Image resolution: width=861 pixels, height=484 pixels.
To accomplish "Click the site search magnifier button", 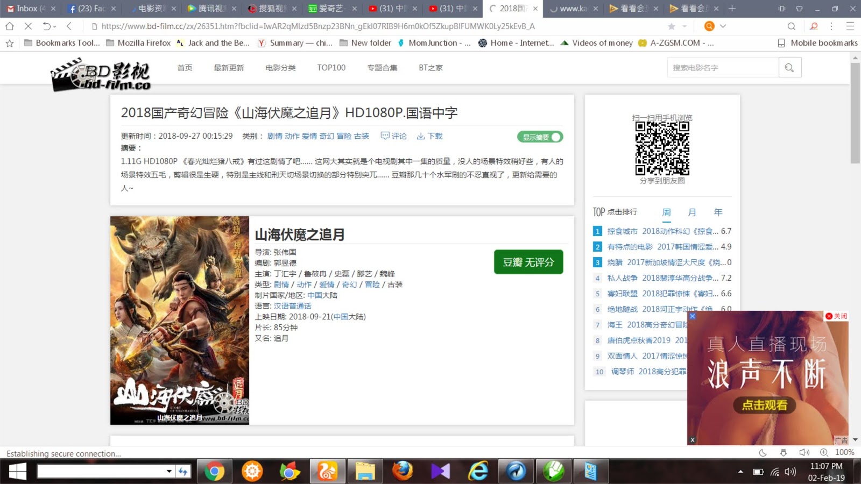I will click(789, 68).
